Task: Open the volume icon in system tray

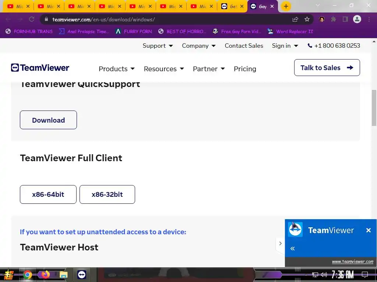Action: point(324,275)
